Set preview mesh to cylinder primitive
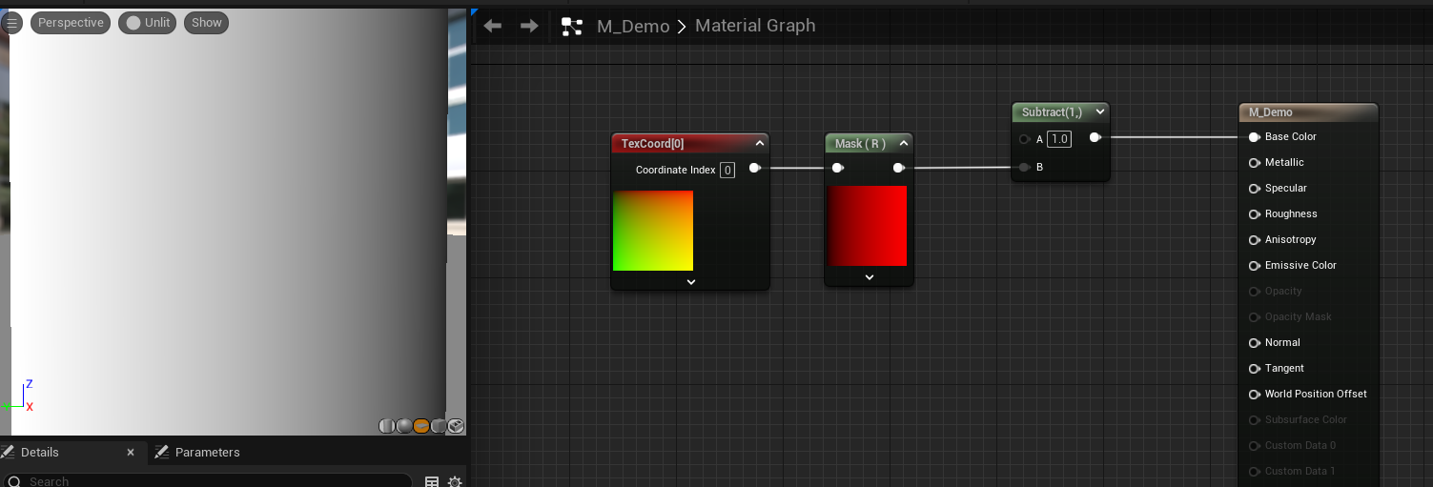1433x487 pixels. (387, 426)
